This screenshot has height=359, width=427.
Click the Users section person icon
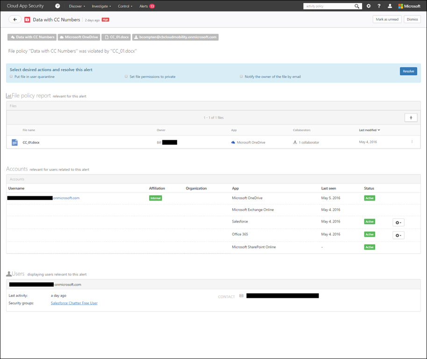pos(9,274)
